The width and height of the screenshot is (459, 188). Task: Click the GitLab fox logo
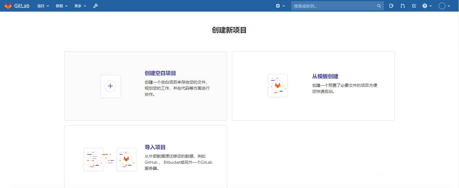coord(8,6)
